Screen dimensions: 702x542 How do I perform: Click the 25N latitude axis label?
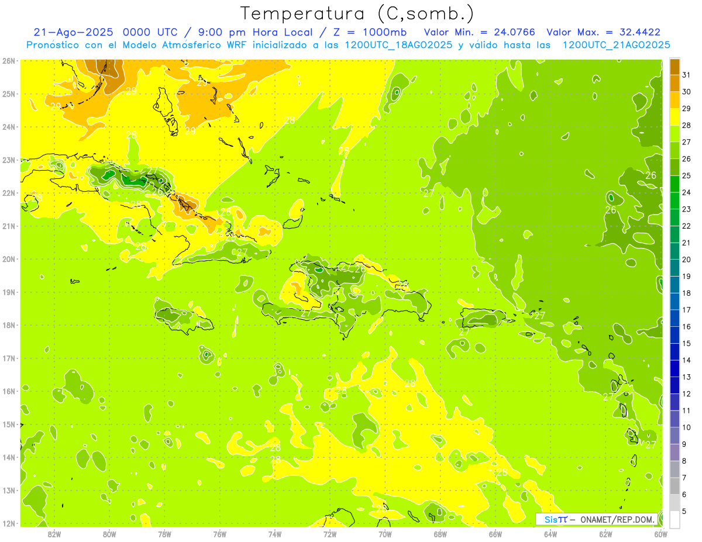(x=9, y=94)
